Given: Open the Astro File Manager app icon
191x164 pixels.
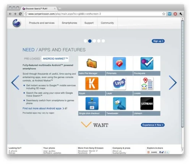Looking at the screenshot, I should [92, 63].
